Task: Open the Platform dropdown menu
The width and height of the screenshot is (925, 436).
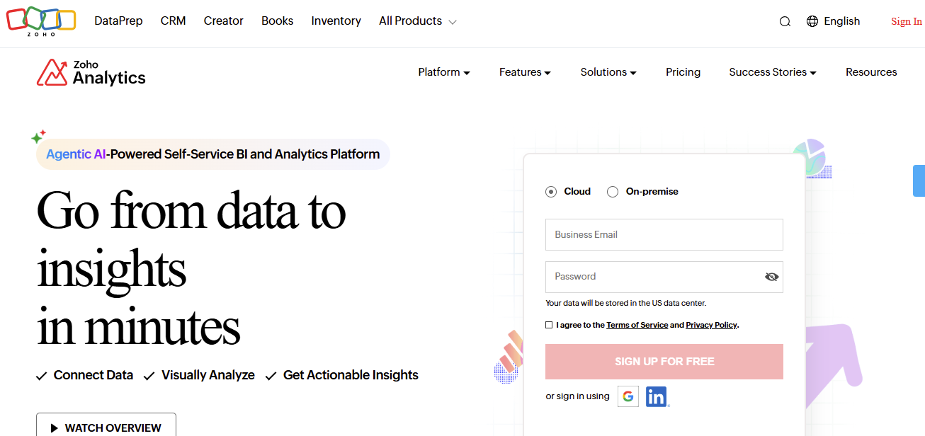Action: click(x=443, y=71)
